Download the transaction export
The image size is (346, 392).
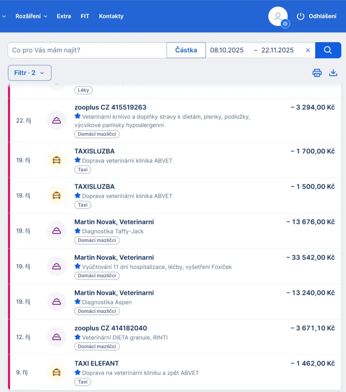(333, 73)
